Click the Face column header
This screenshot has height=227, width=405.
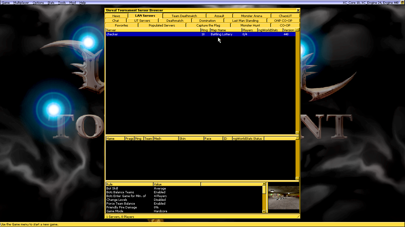(x=213, y=138)
